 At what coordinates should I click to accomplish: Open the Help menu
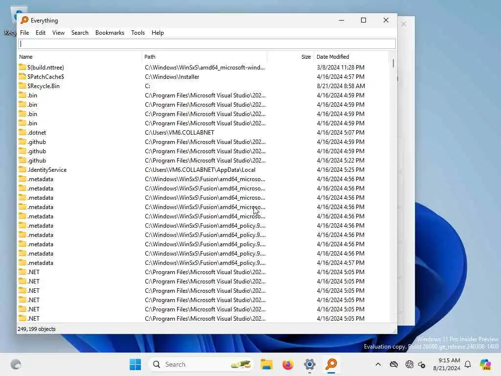point(158,33)
